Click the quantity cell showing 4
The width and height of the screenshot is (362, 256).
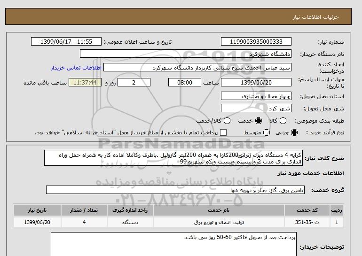pyautogui.click(x=84, y=222)
